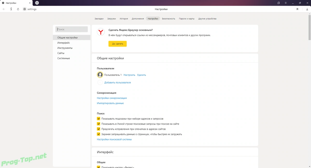311x168 pixels.
Task: Click the Настроить link for Пользователь 1
Action: [x=129, y=75]
